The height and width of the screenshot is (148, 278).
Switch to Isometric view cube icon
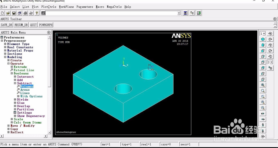click(263, 39)
